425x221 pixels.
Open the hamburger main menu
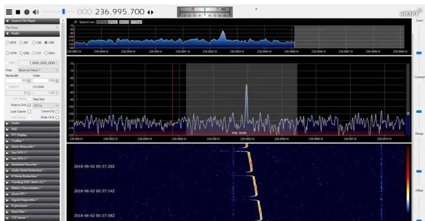click(x=9, y=12)
